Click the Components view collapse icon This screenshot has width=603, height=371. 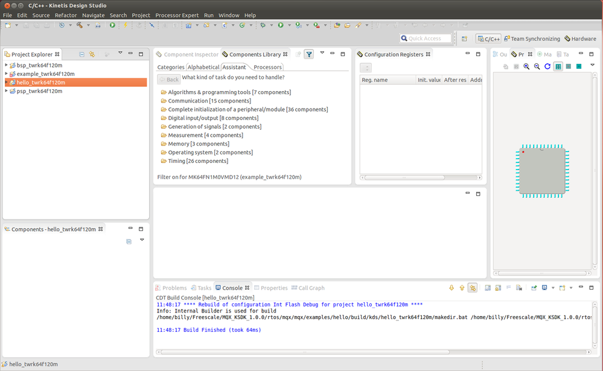129,241
